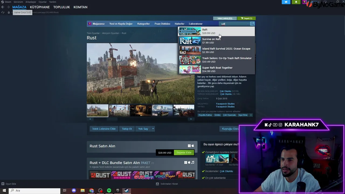
Task: Click the red-dot app icon beside Chrome
Action: 100,190
